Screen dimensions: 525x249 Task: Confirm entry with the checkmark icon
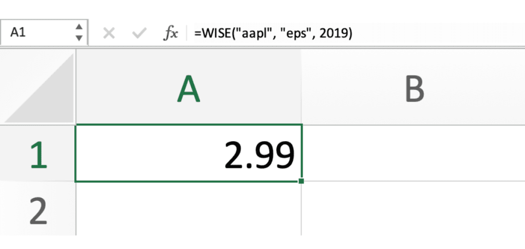(138, 33)
